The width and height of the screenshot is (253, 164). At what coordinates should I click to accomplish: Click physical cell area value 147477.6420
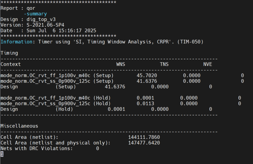click(144, 143)
